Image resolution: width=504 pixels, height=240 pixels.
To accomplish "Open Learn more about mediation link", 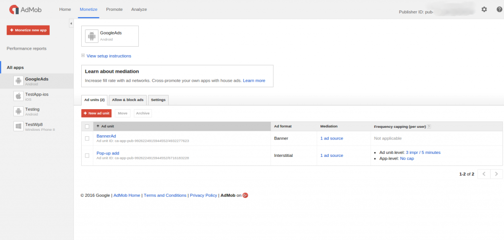I will (x=254, y=81).
